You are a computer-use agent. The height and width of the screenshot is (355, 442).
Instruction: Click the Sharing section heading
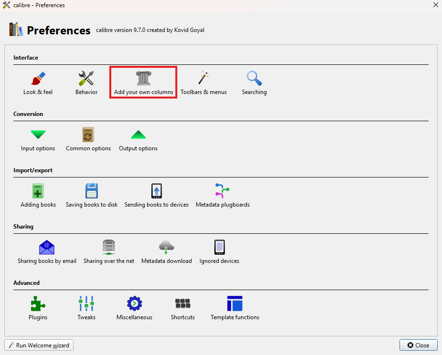[x=23, y=227]
